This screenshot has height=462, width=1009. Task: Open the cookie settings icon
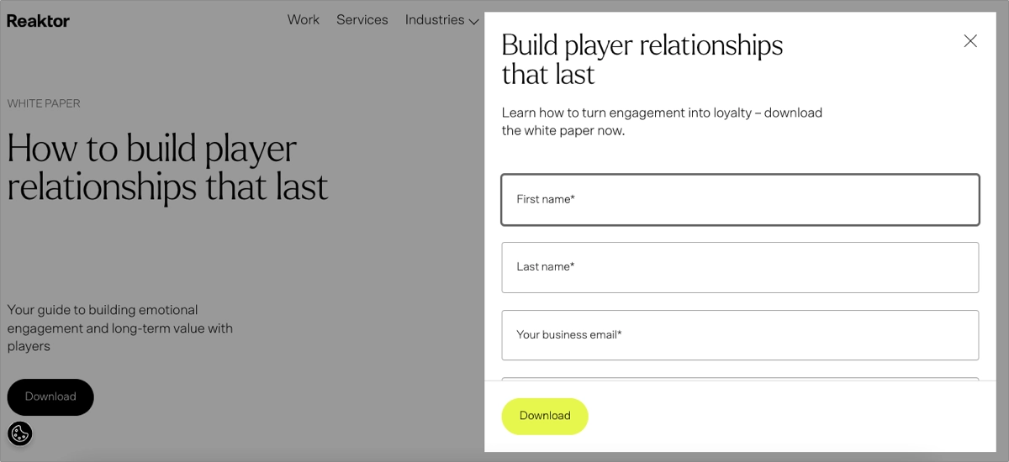click(19, 433)
